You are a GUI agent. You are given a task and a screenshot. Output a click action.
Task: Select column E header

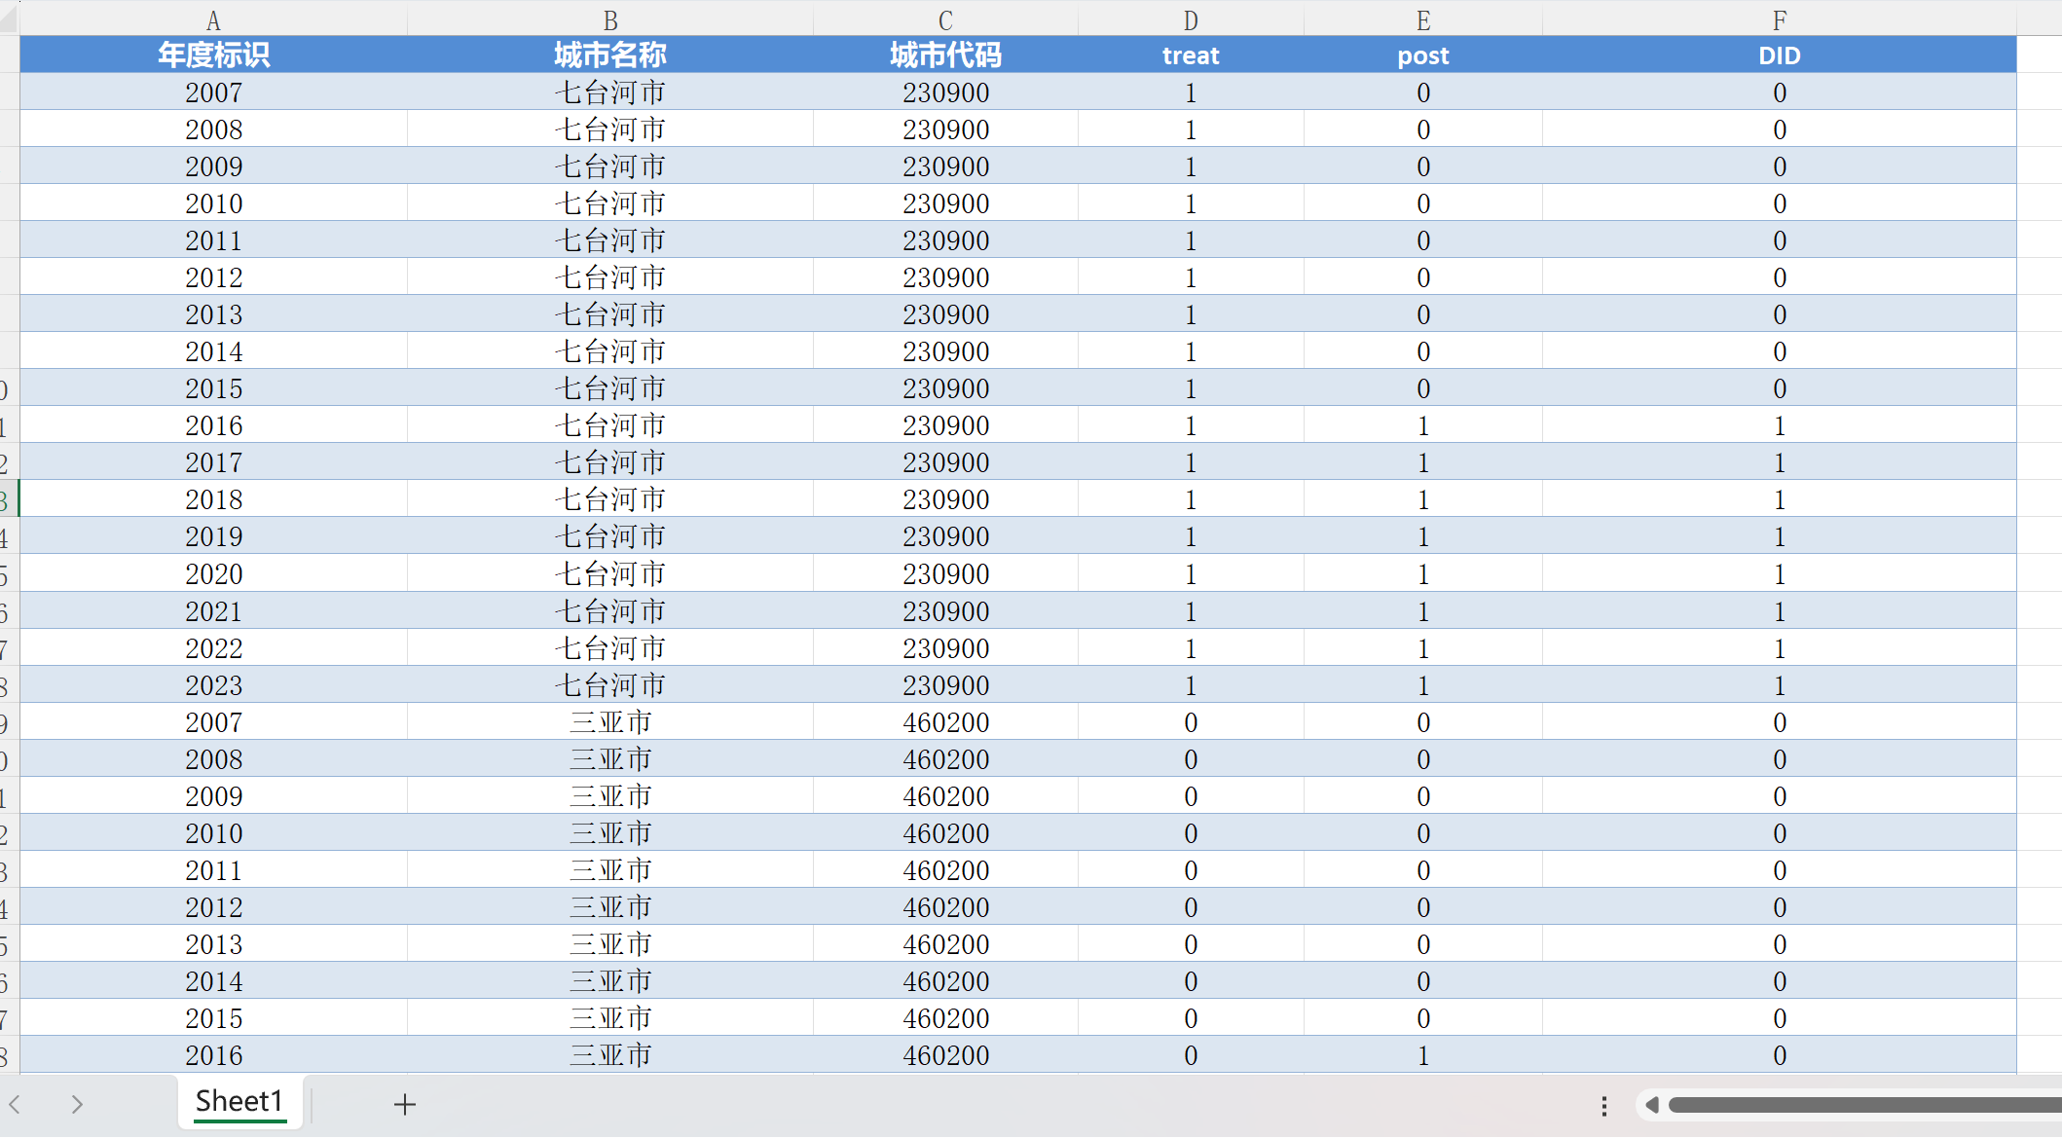1423,20
